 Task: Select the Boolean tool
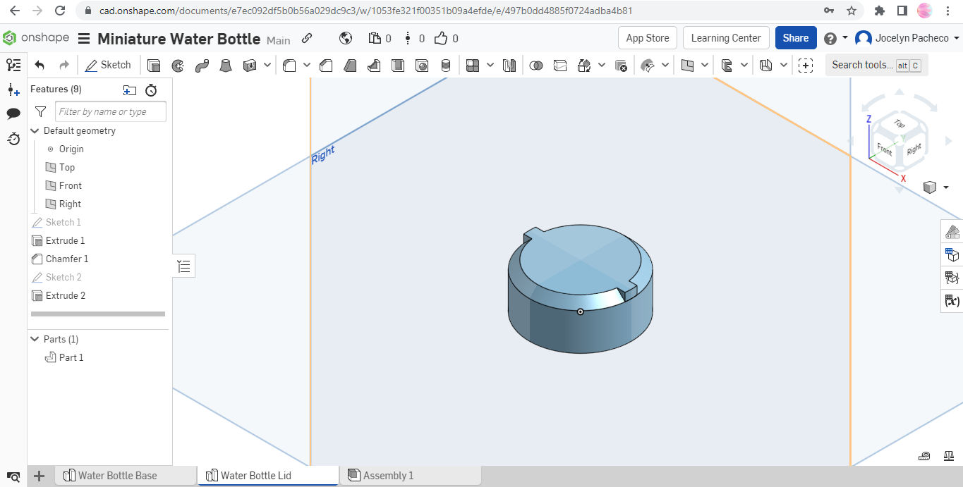point(536,66)
